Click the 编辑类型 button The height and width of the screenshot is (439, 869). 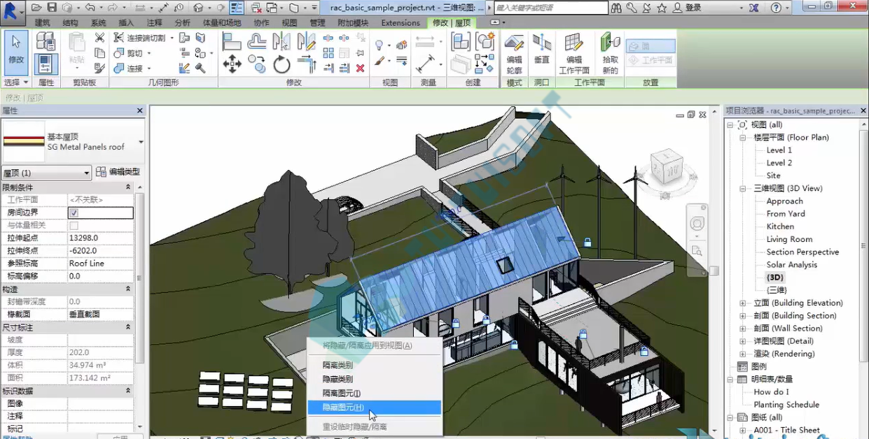[118, 172]
